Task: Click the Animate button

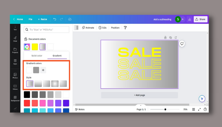Action: (x=88, y=28)
